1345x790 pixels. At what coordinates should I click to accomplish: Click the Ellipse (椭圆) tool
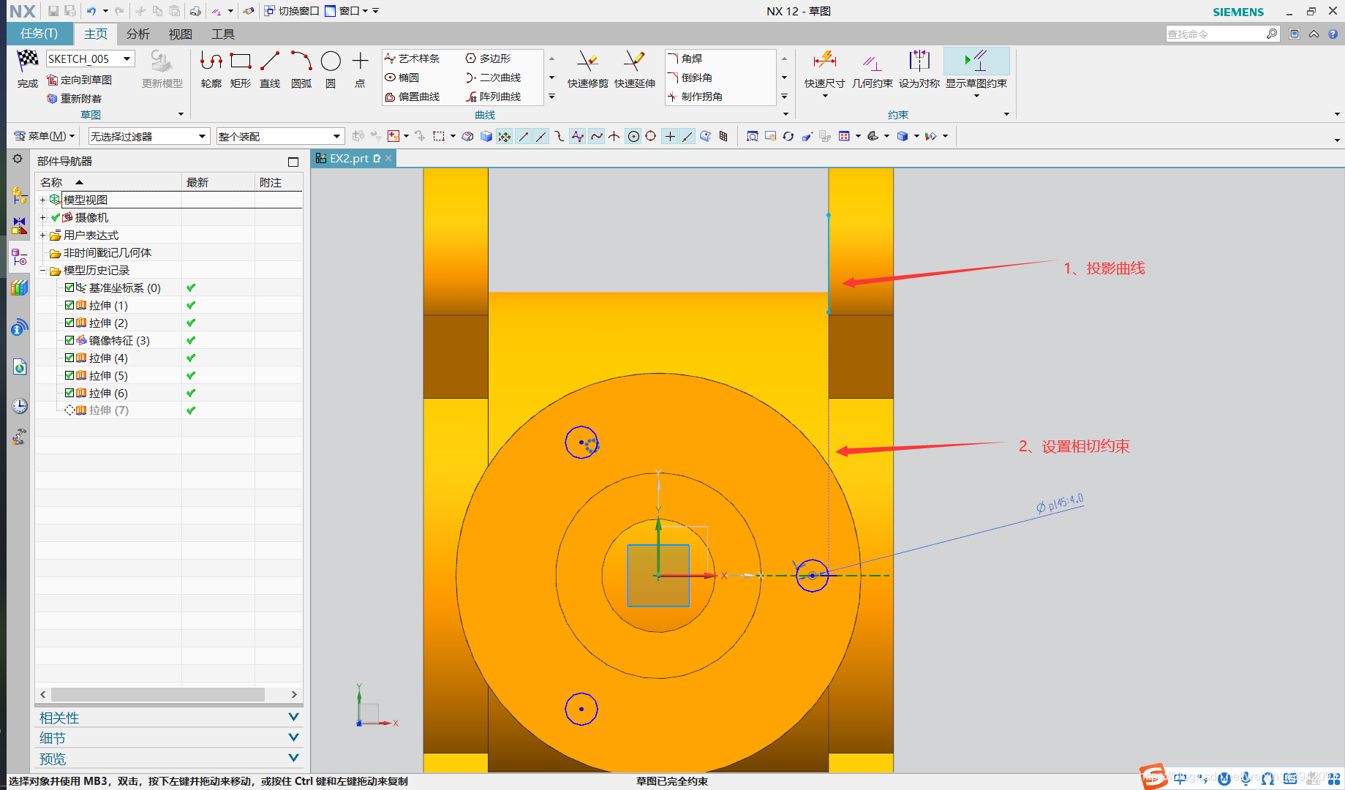(402, 78)
